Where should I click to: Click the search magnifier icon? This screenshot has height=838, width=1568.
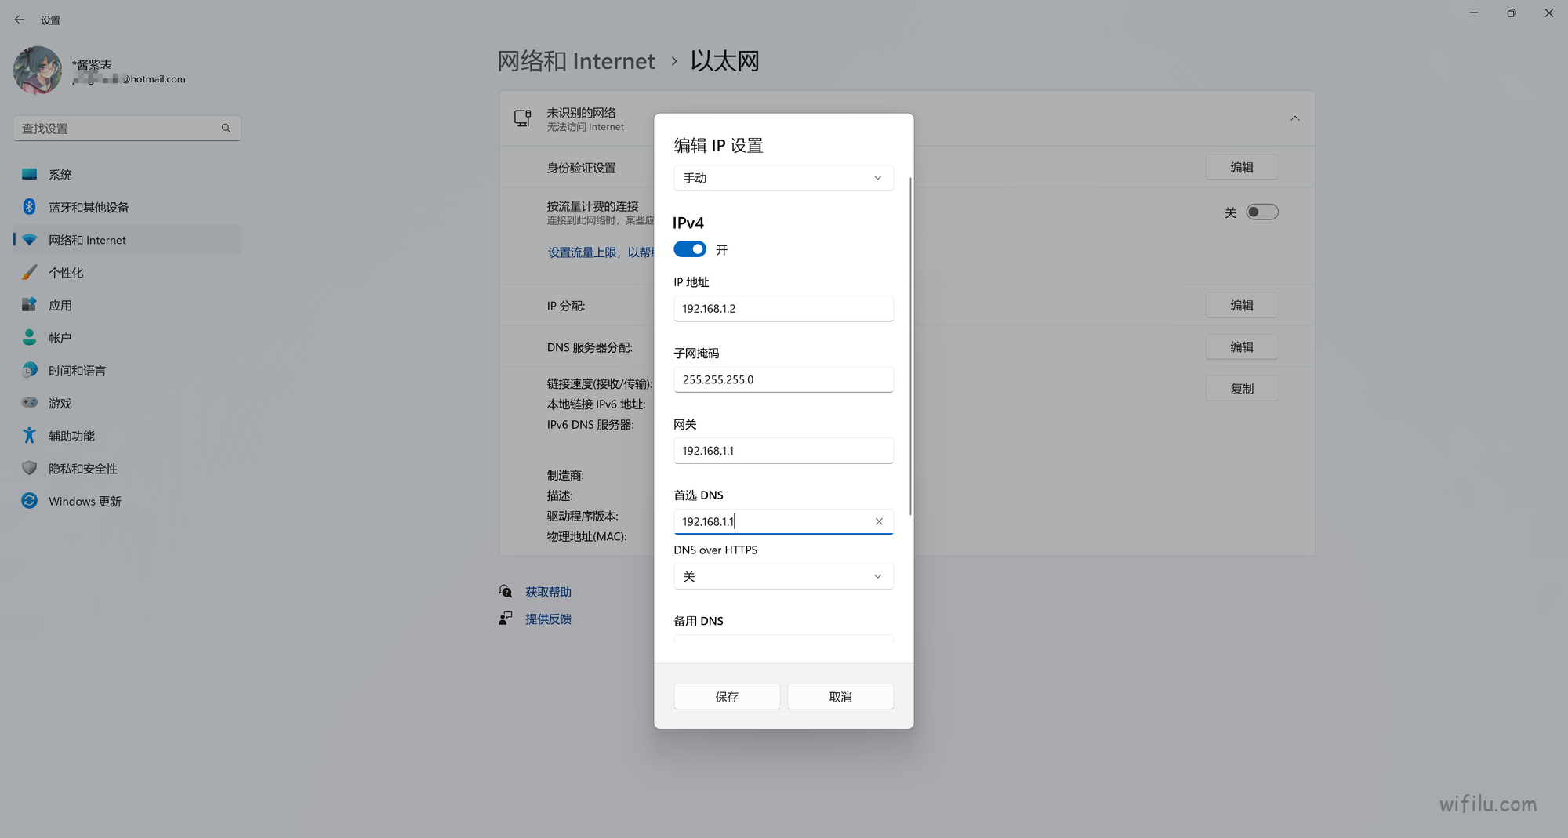pyautogui.click(x=226, y=129)
